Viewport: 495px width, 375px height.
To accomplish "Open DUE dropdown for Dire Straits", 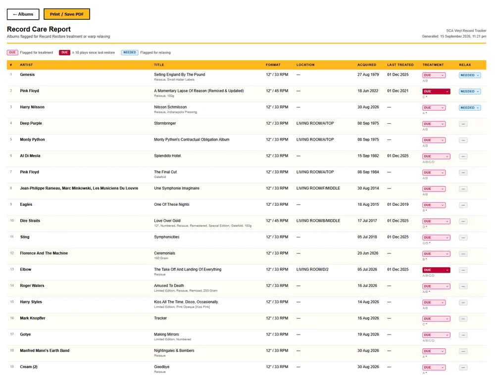I will click(436, 222).
